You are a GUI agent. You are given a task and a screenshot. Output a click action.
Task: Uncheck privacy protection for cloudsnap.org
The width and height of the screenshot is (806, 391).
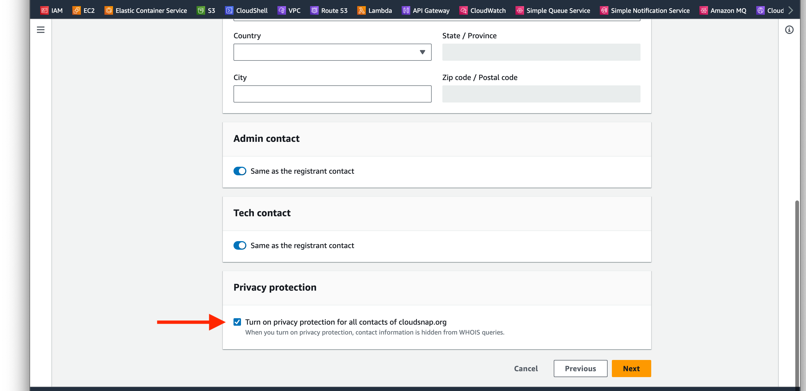237,322
